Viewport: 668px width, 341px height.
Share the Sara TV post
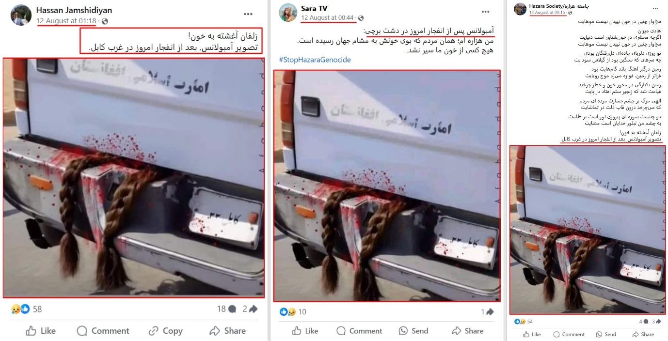click(x=467, y=331)
